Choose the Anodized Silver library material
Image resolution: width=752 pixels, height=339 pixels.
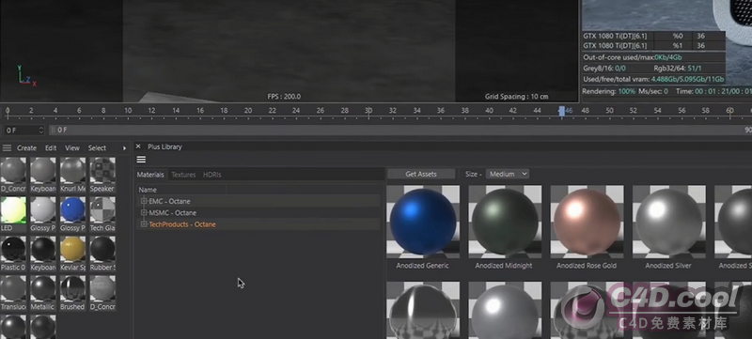click(669, 222)
